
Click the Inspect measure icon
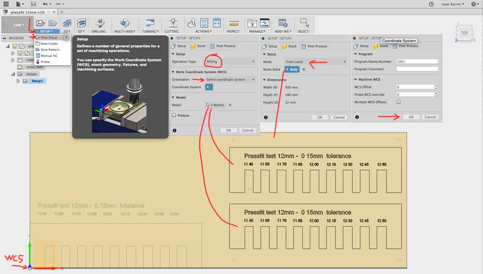[x=233, y=23]
